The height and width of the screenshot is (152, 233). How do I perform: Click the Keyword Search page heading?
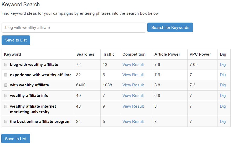tap(21, 5)
